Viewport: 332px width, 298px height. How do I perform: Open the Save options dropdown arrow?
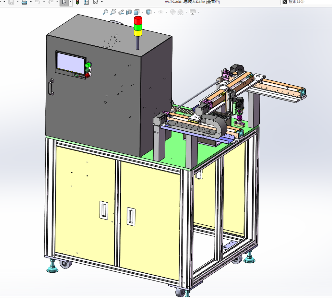18,2
